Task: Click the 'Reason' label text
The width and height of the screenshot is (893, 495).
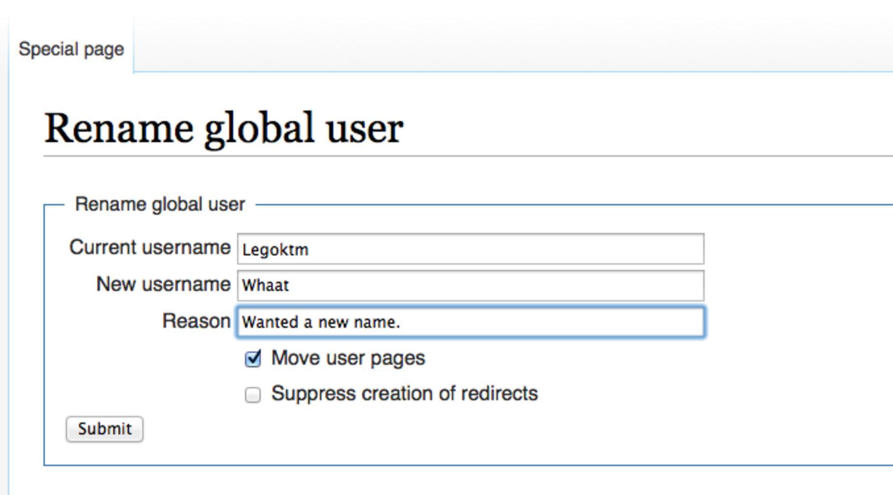Action: (196, 321)
